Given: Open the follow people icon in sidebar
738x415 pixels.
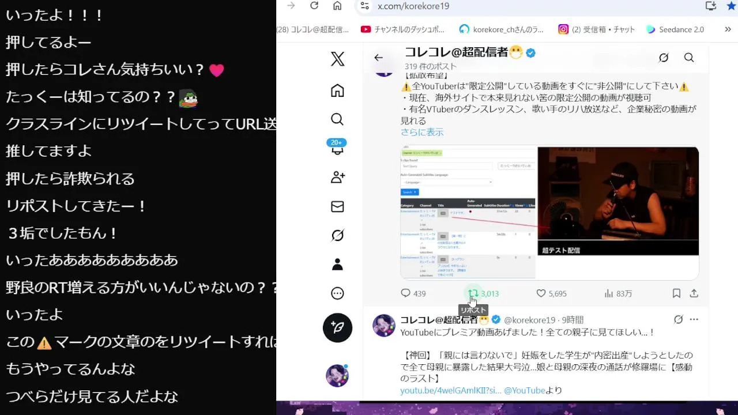Looking at the screenshot, I should coord(337,178).
